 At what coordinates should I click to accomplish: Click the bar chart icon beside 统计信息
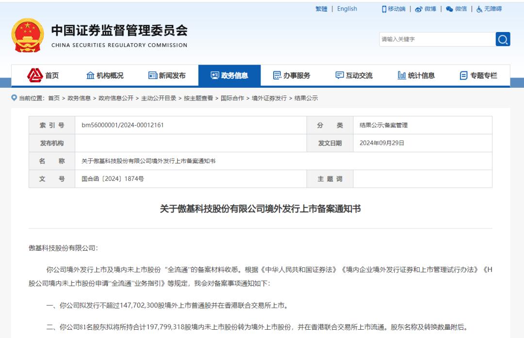pyautogui.click(x=402, y=76)
